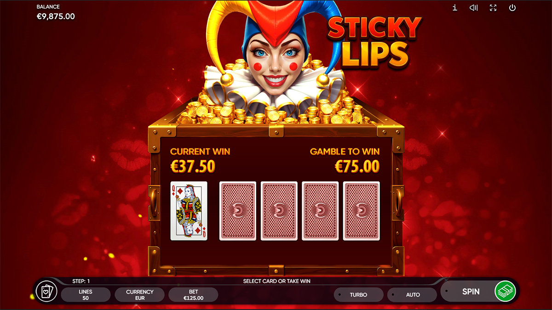Toggle Auto spin mode

[x=412, y=294]
